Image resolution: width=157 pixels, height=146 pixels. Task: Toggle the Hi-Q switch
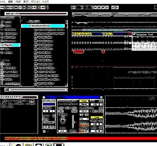[x=61, y=111]
